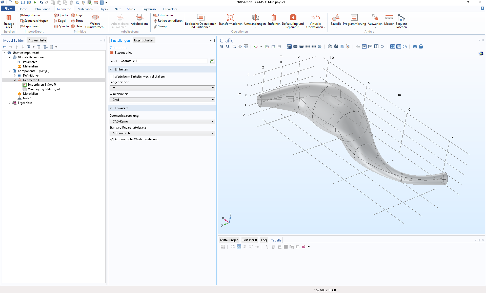This screenshot has width=486, height=293.
Task: Click the Sweep tool icon
Action: pos(155,26)
